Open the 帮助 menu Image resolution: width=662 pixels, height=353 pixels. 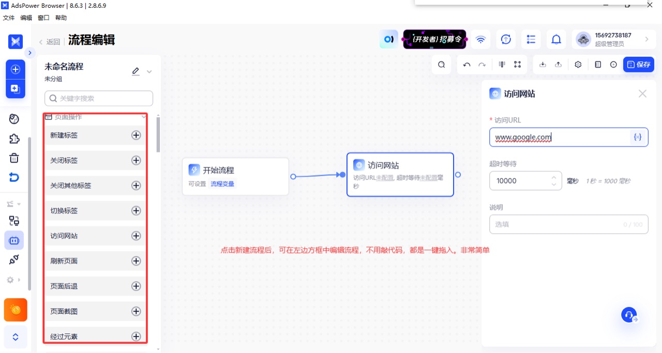[x=61, y=18]
